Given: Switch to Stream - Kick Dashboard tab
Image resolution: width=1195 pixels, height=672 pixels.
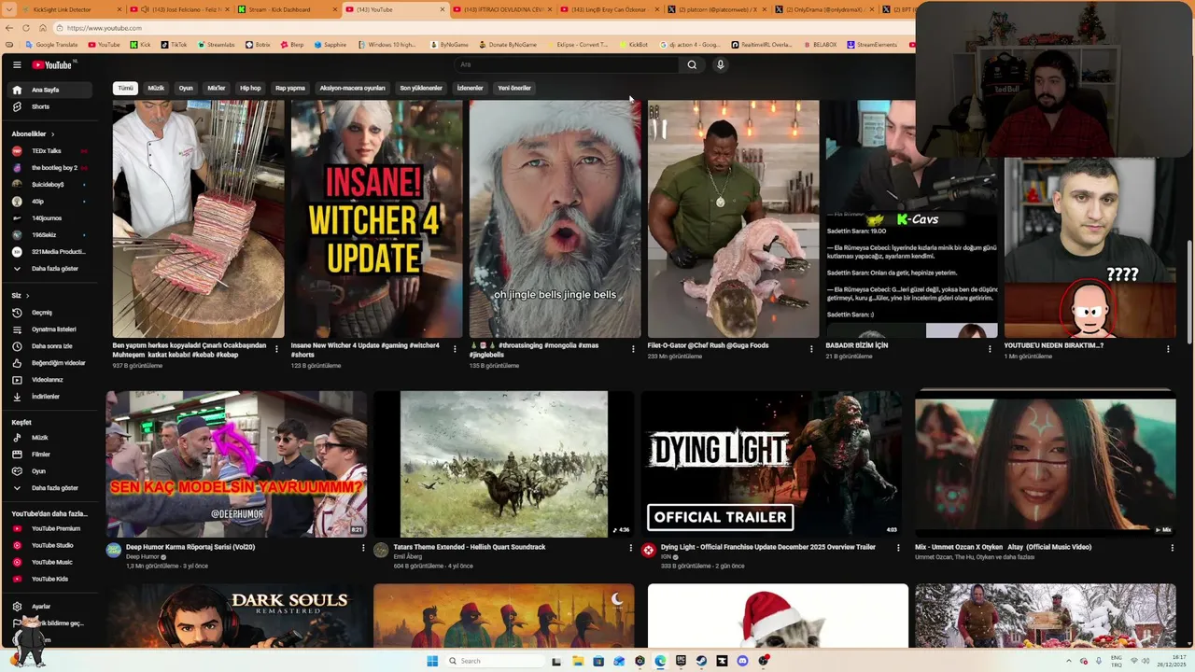Looking at the screenshot, I should [286, 9].
